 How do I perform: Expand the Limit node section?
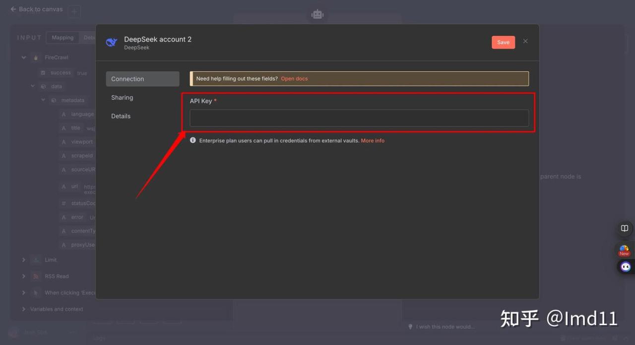point(23,260)
